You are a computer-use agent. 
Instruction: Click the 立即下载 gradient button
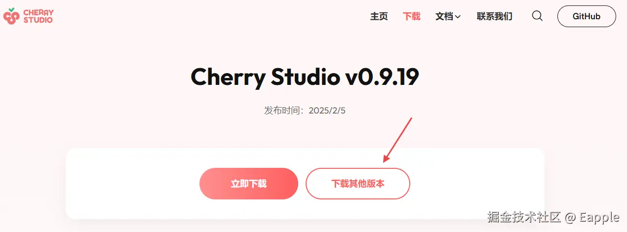[249, 184]
